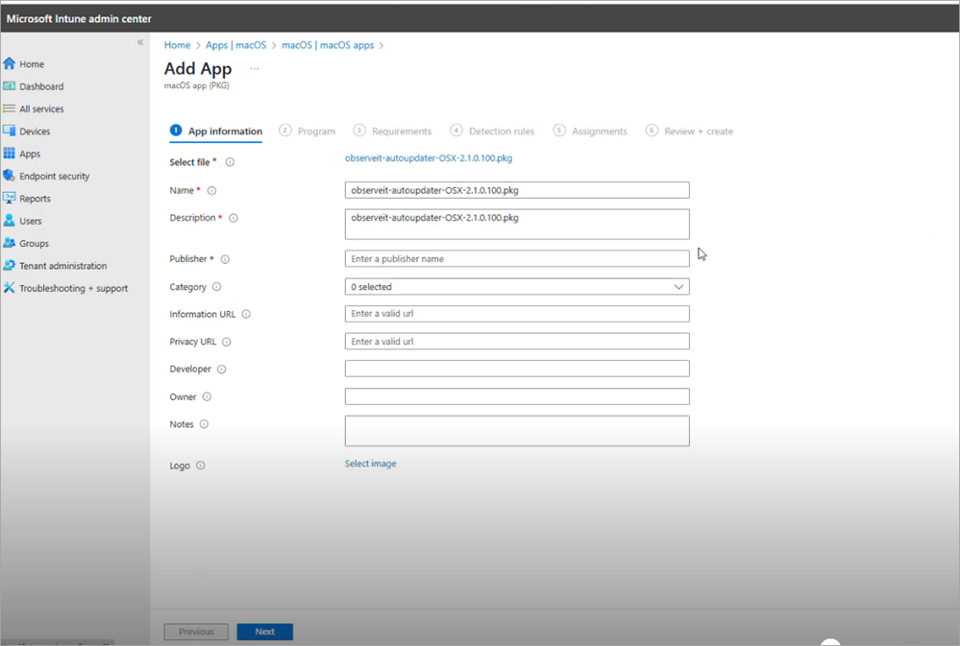Show info tooltip for Logo
960x646 pixels.
pos(200,466)
